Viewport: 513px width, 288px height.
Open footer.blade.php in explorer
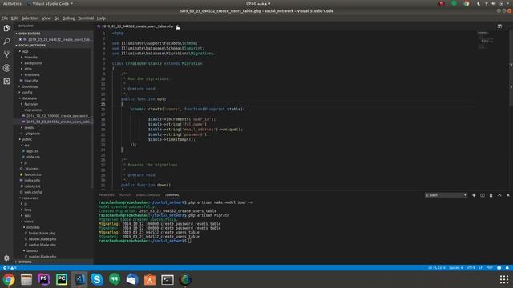[42, 234]
